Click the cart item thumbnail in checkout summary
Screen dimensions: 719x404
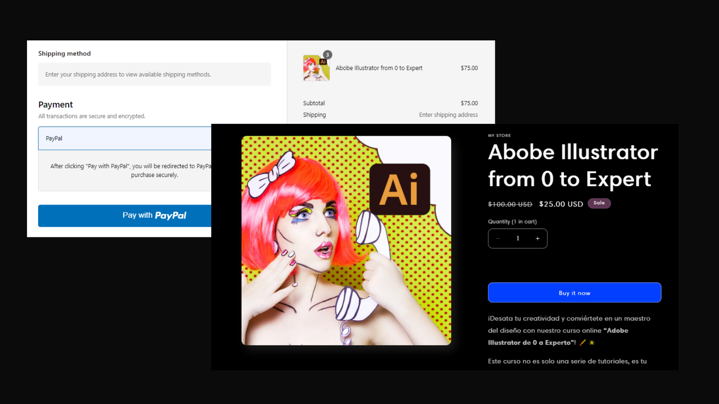point(316,68)
